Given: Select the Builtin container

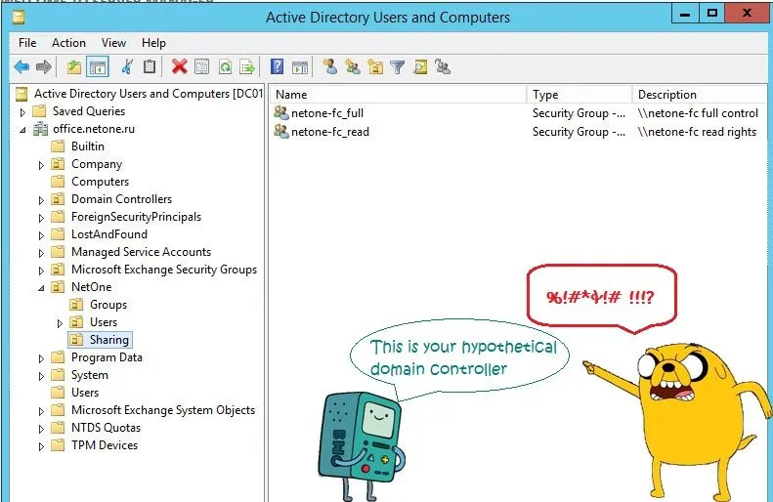Looking at the screenshot, I should tap(88, 146).
